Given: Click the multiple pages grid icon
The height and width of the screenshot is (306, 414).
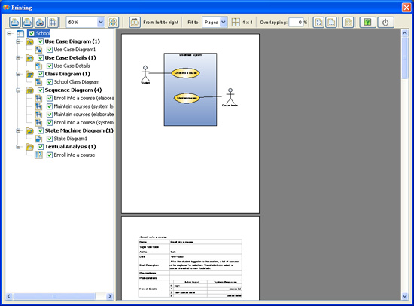Looking at the screenshot, I should tap(236, 22).
